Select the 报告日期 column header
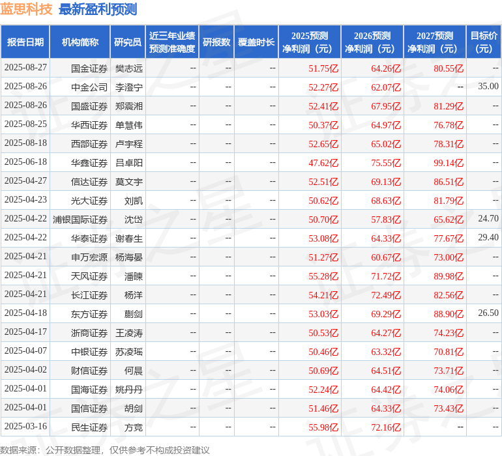Viewport: 502px width, 456px height. [25, 42]
